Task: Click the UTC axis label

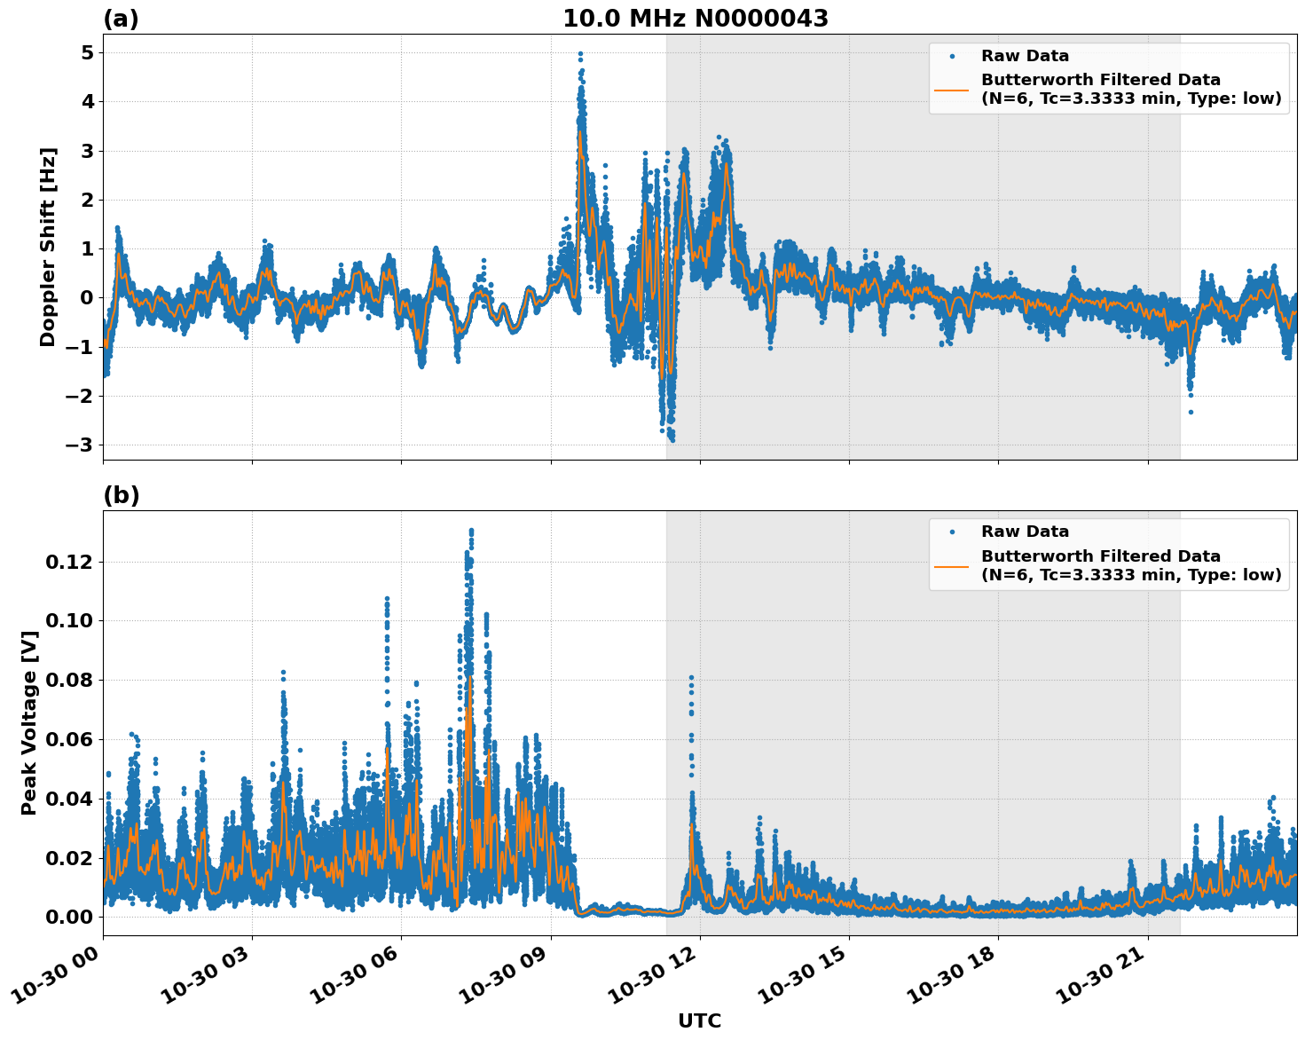Action: (x=699, y=1021)
